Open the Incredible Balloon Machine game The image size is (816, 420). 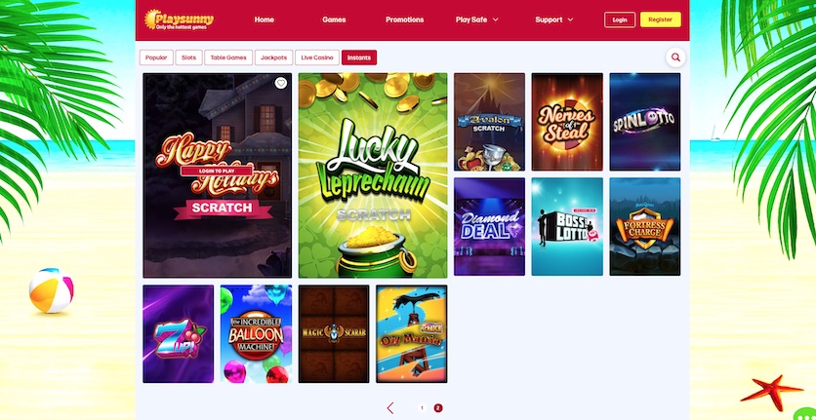(256, 333)
